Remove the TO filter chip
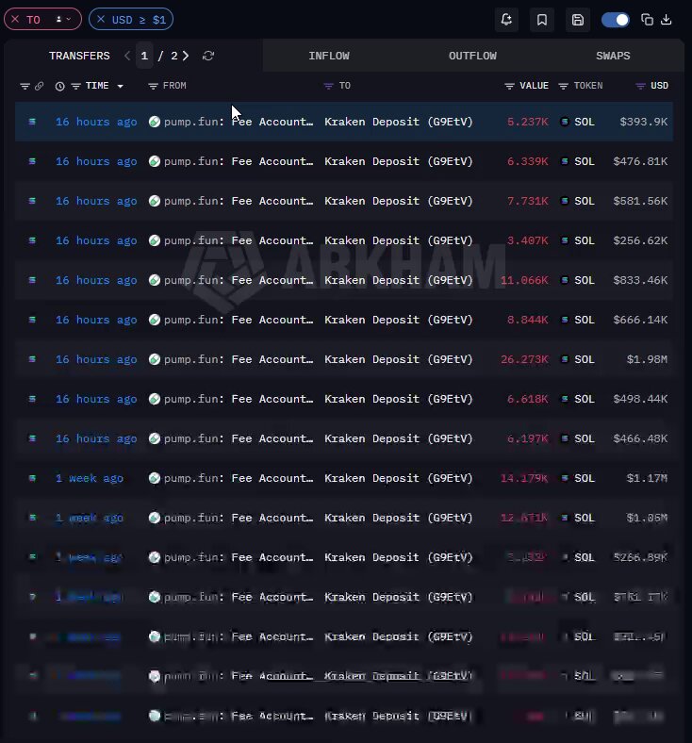Screen dimensions: 692x743 click(x=15, y=20)
